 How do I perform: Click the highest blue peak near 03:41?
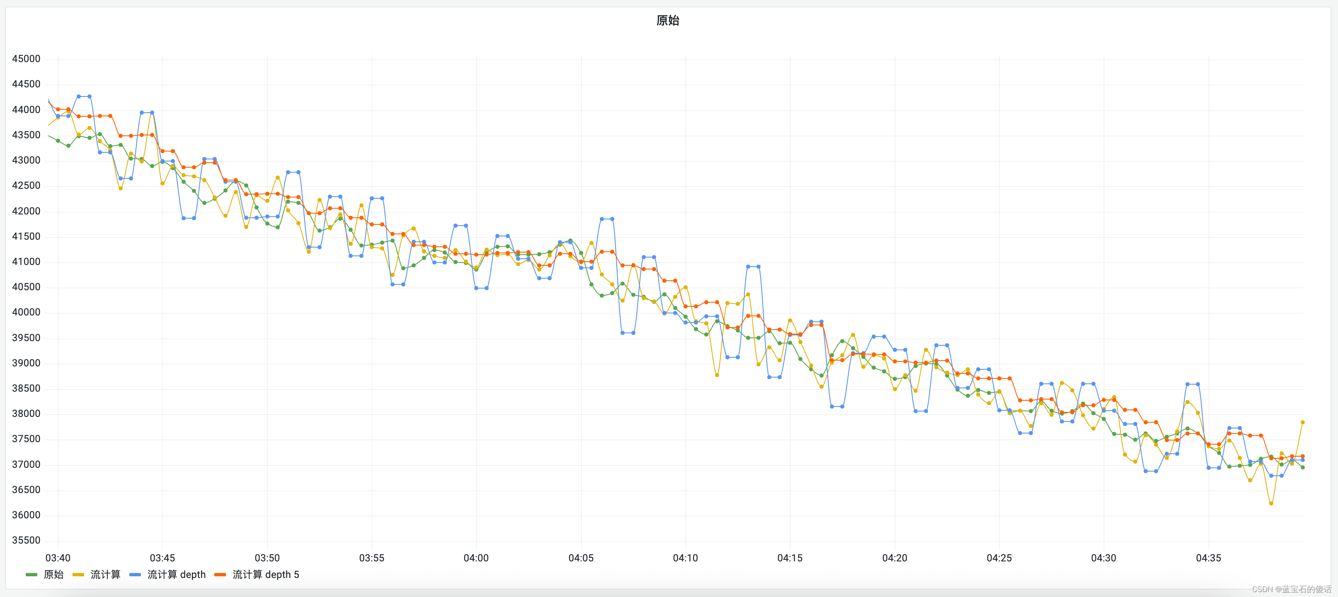click(x=79, y=96)
